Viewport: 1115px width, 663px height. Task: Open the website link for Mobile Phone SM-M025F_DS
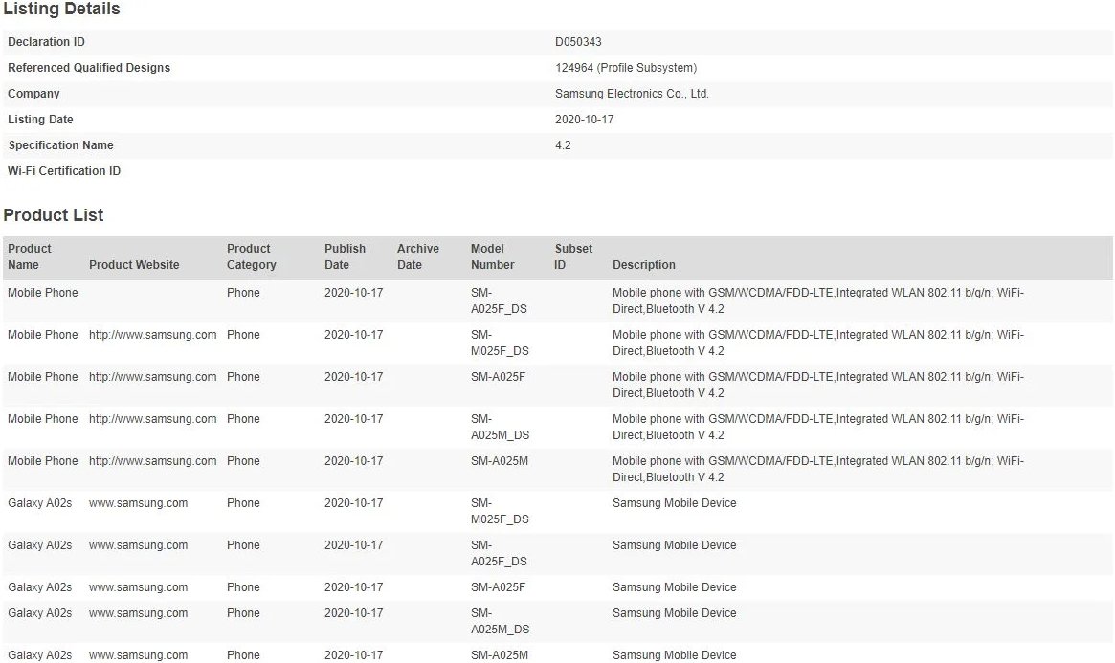point(152,335)
